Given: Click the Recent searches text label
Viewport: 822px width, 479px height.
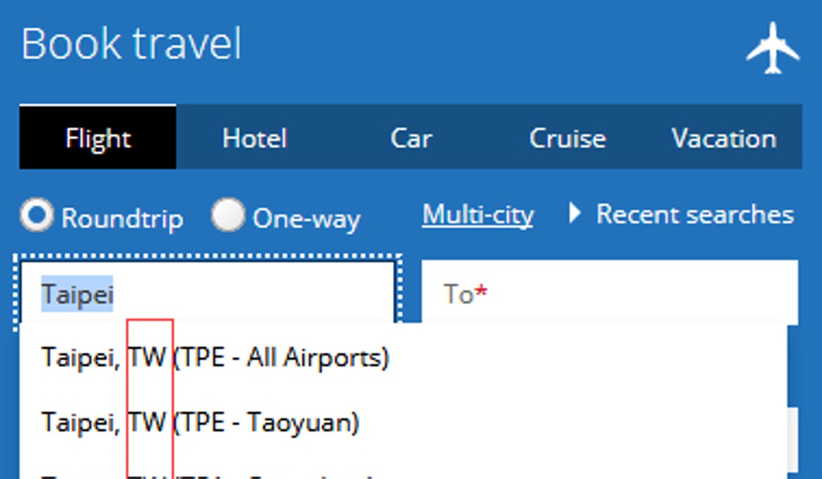Looking at the screenshot, I should (695, 214).
